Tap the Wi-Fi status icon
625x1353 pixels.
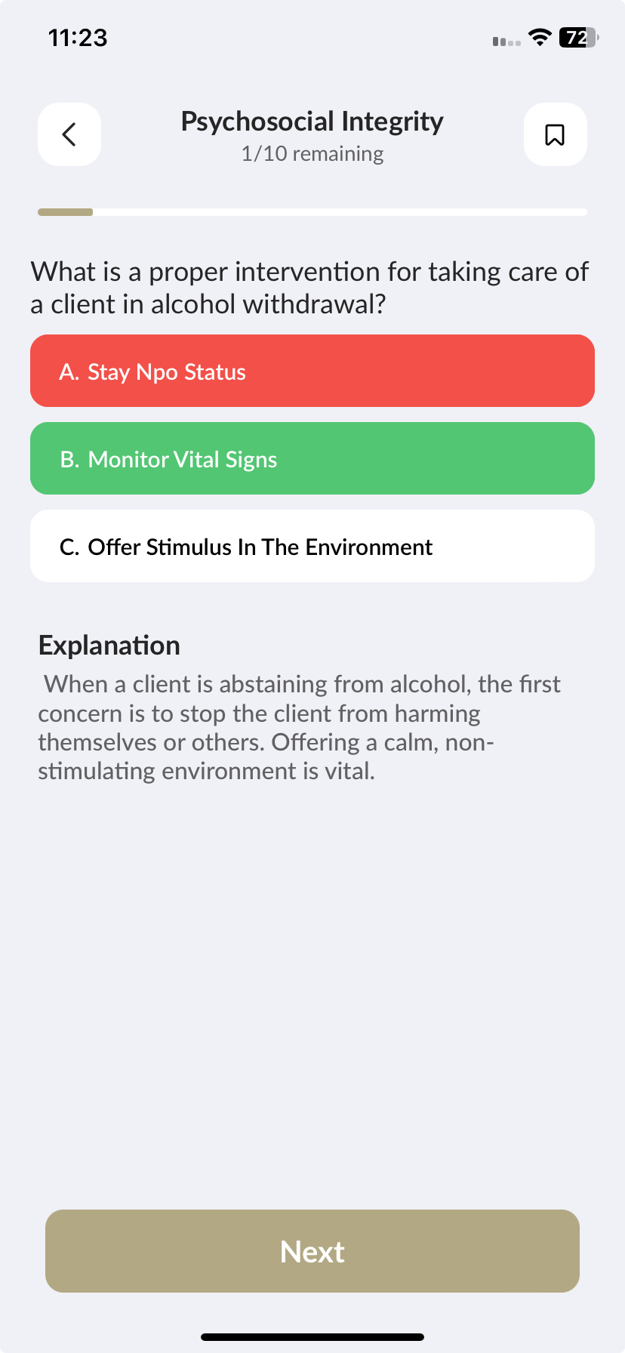click(x=539, y=37)
